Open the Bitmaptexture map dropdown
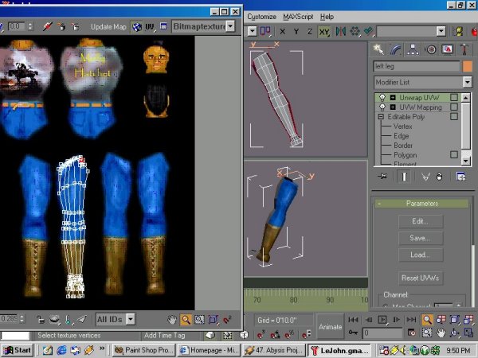 [231, 26]
